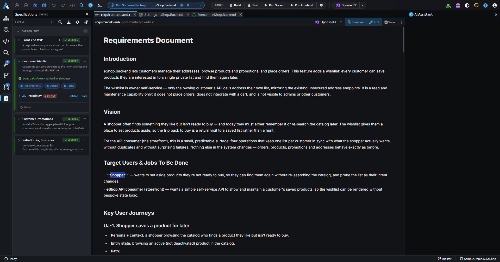Click the Build task button
The width and height of the screenshot is (500, 262).
tap(235, 5)
